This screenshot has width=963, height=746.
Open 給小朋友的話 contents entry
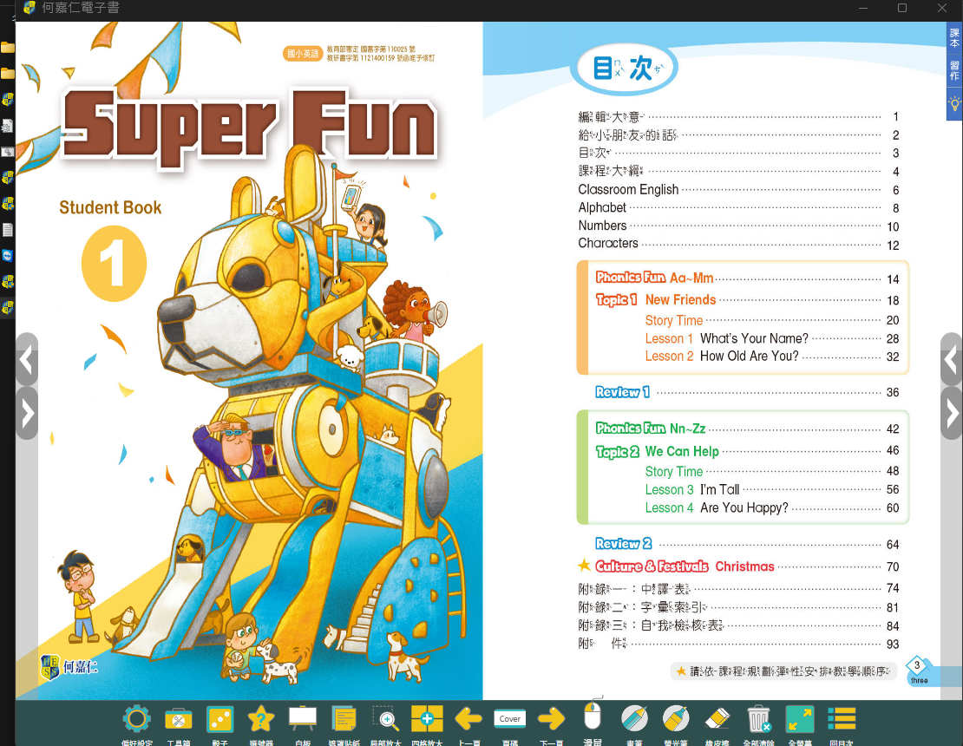738,135
